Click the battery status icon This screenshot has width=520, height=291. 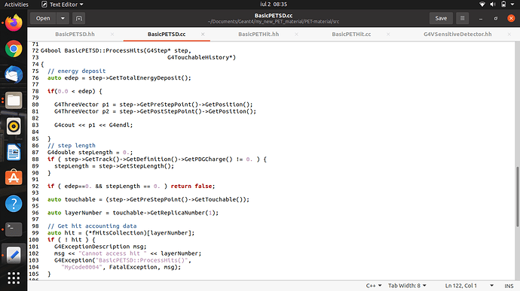pyautogui.click(x=503, y=5)
